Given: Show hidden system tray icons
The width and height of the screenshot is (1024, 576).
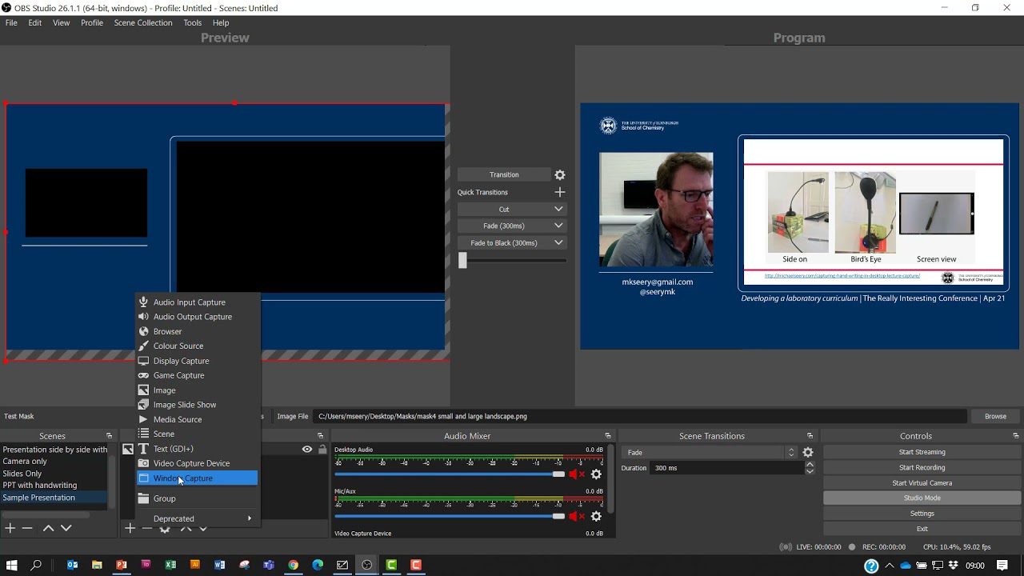Looking at the screenshot, I should [889, 566].
